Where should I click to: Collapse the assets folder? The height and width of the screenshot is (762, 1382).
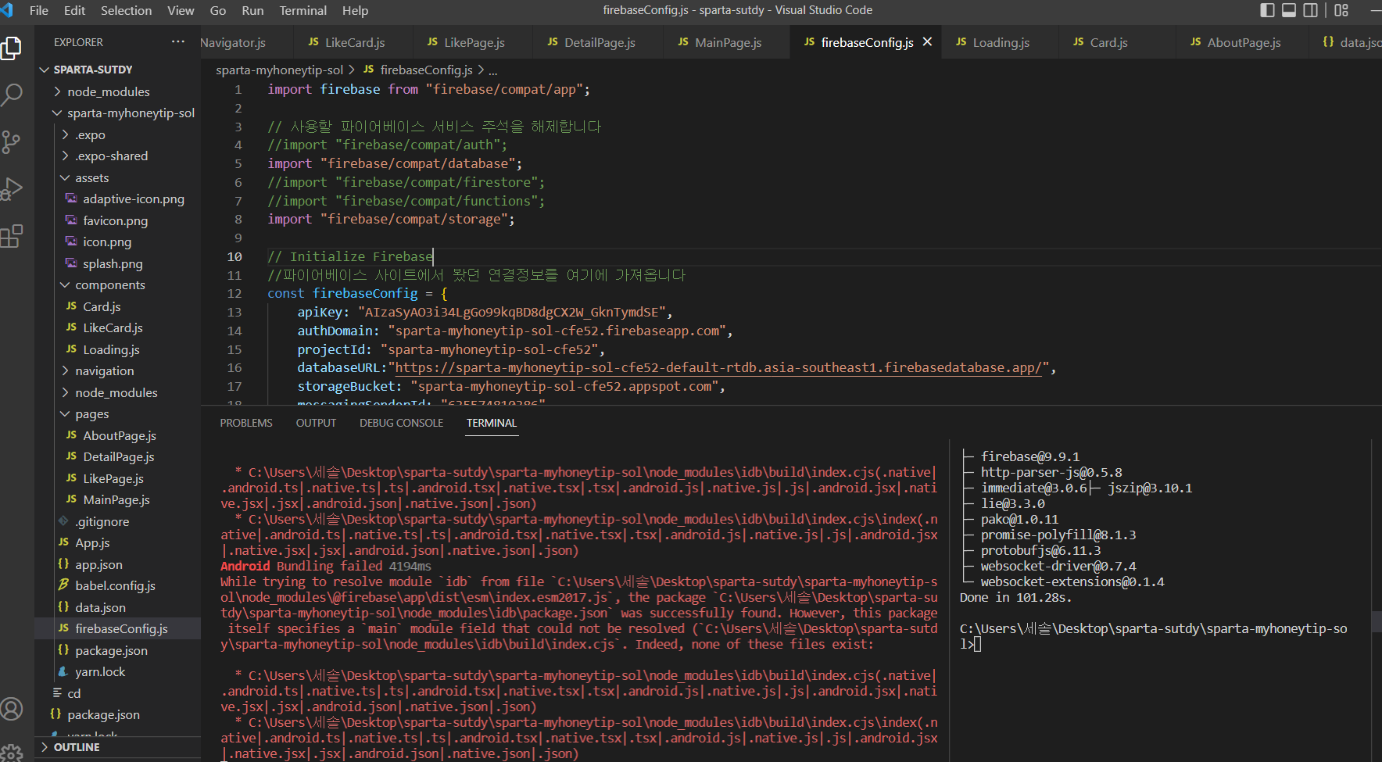coord(66,177)
